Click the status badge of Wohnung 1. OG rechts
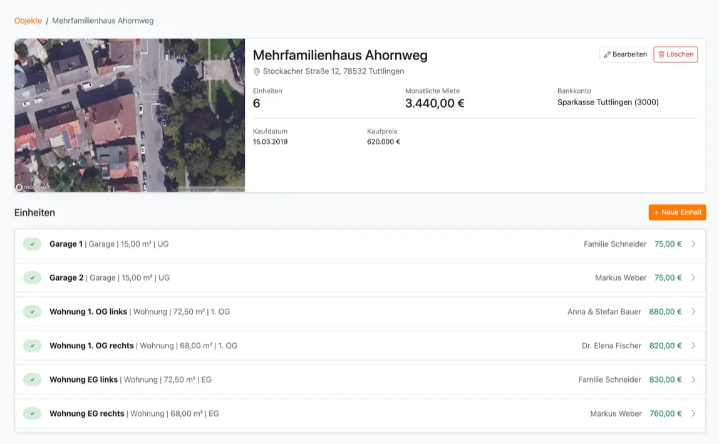The height and width of the screenshot is (444, 719). [32, 345]
